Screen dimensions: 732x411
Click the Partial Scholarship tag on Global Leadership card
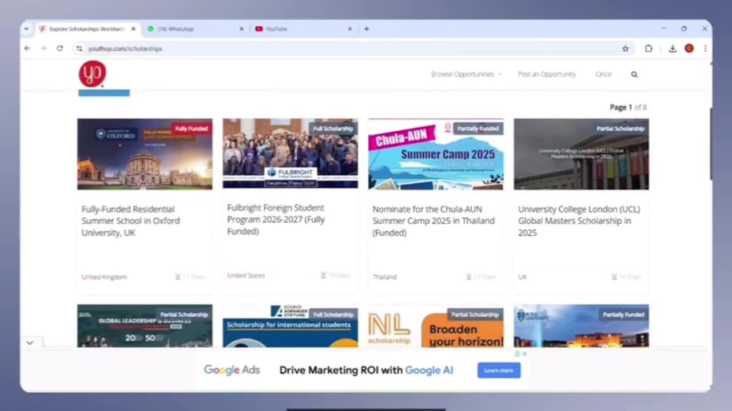[x=184, y=315]
